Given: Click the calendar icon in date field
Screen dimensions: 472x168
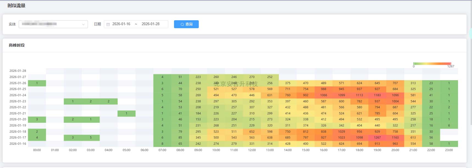Looking at the screenshot, I should point(108,24).
